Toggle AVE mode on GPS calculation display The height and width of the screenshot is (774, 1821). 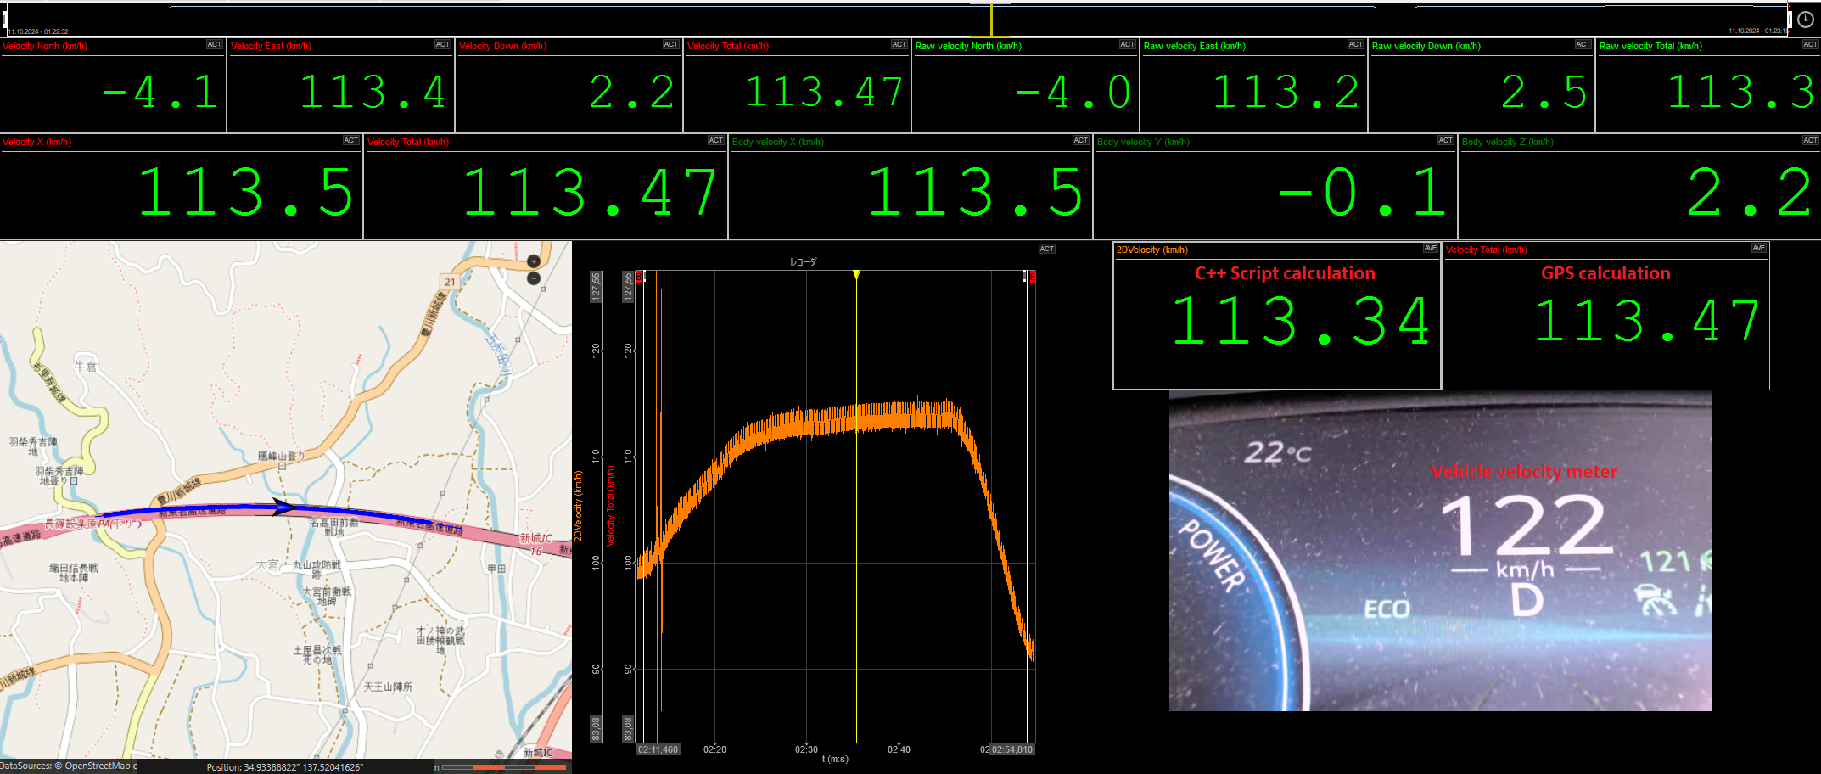tap(1759, 249)
